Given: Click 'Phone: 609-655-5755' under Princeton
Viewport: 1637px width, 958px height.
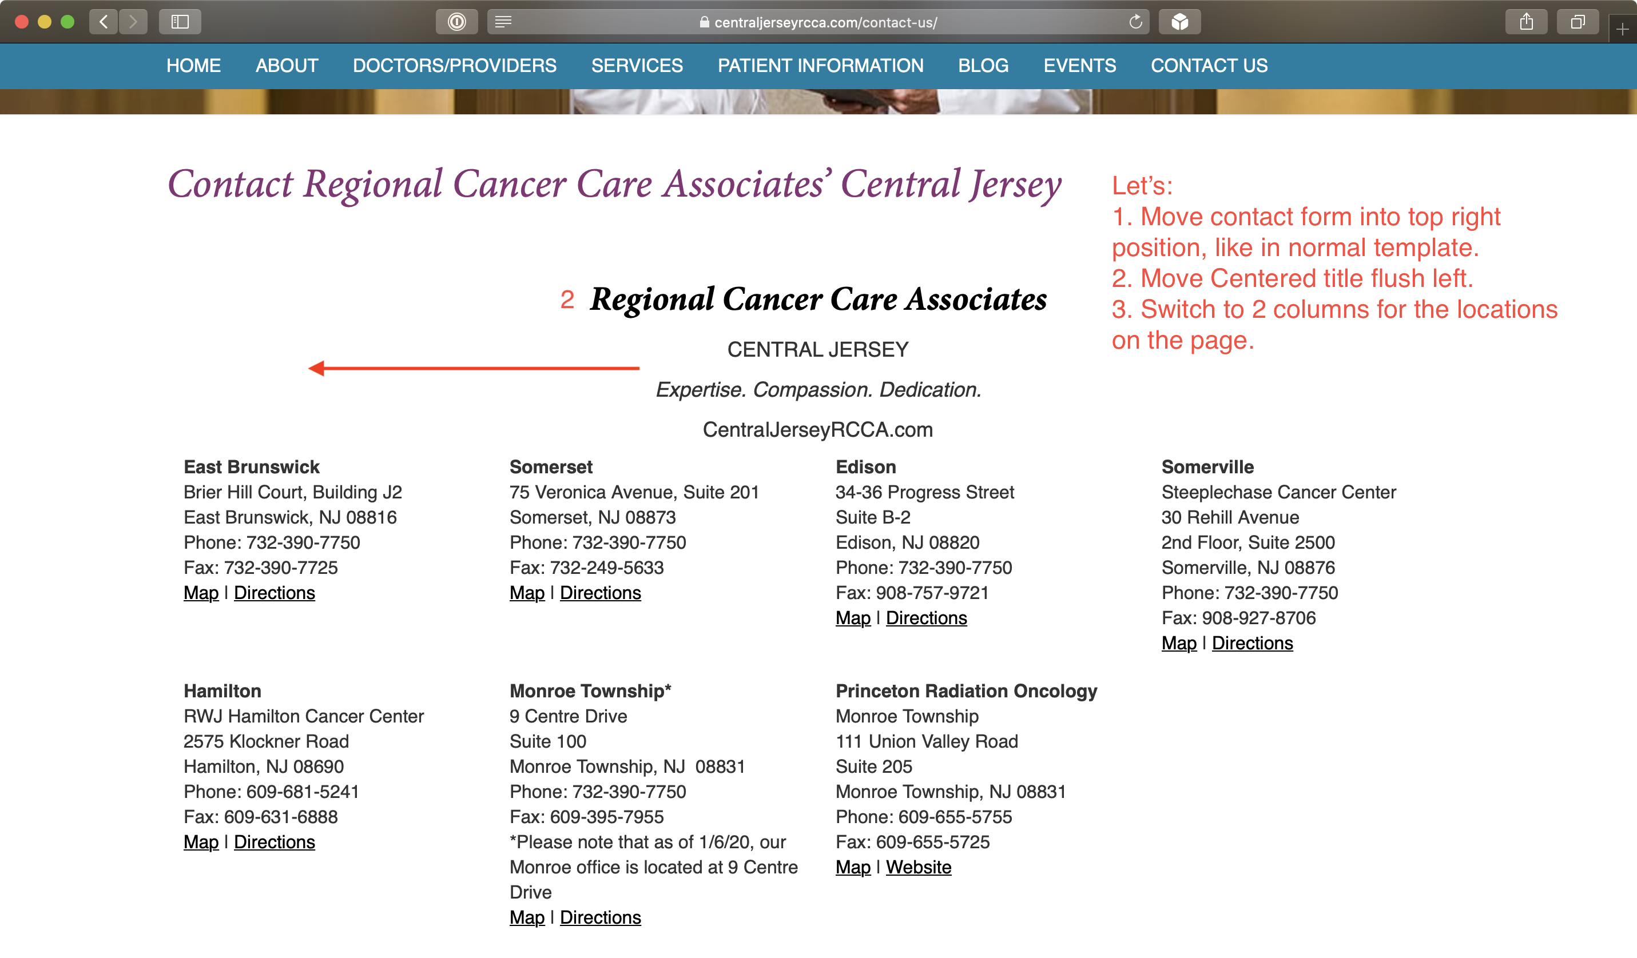Looking at the screenshot, I should tap(924, 816).
